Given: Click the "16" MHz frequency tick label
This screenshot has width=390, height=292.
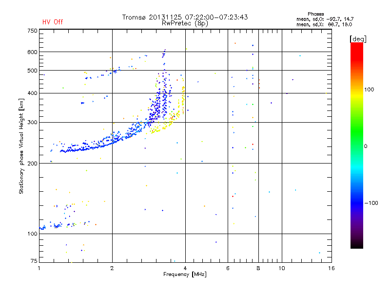Looking at the screenshot, I should click(331, 268).
